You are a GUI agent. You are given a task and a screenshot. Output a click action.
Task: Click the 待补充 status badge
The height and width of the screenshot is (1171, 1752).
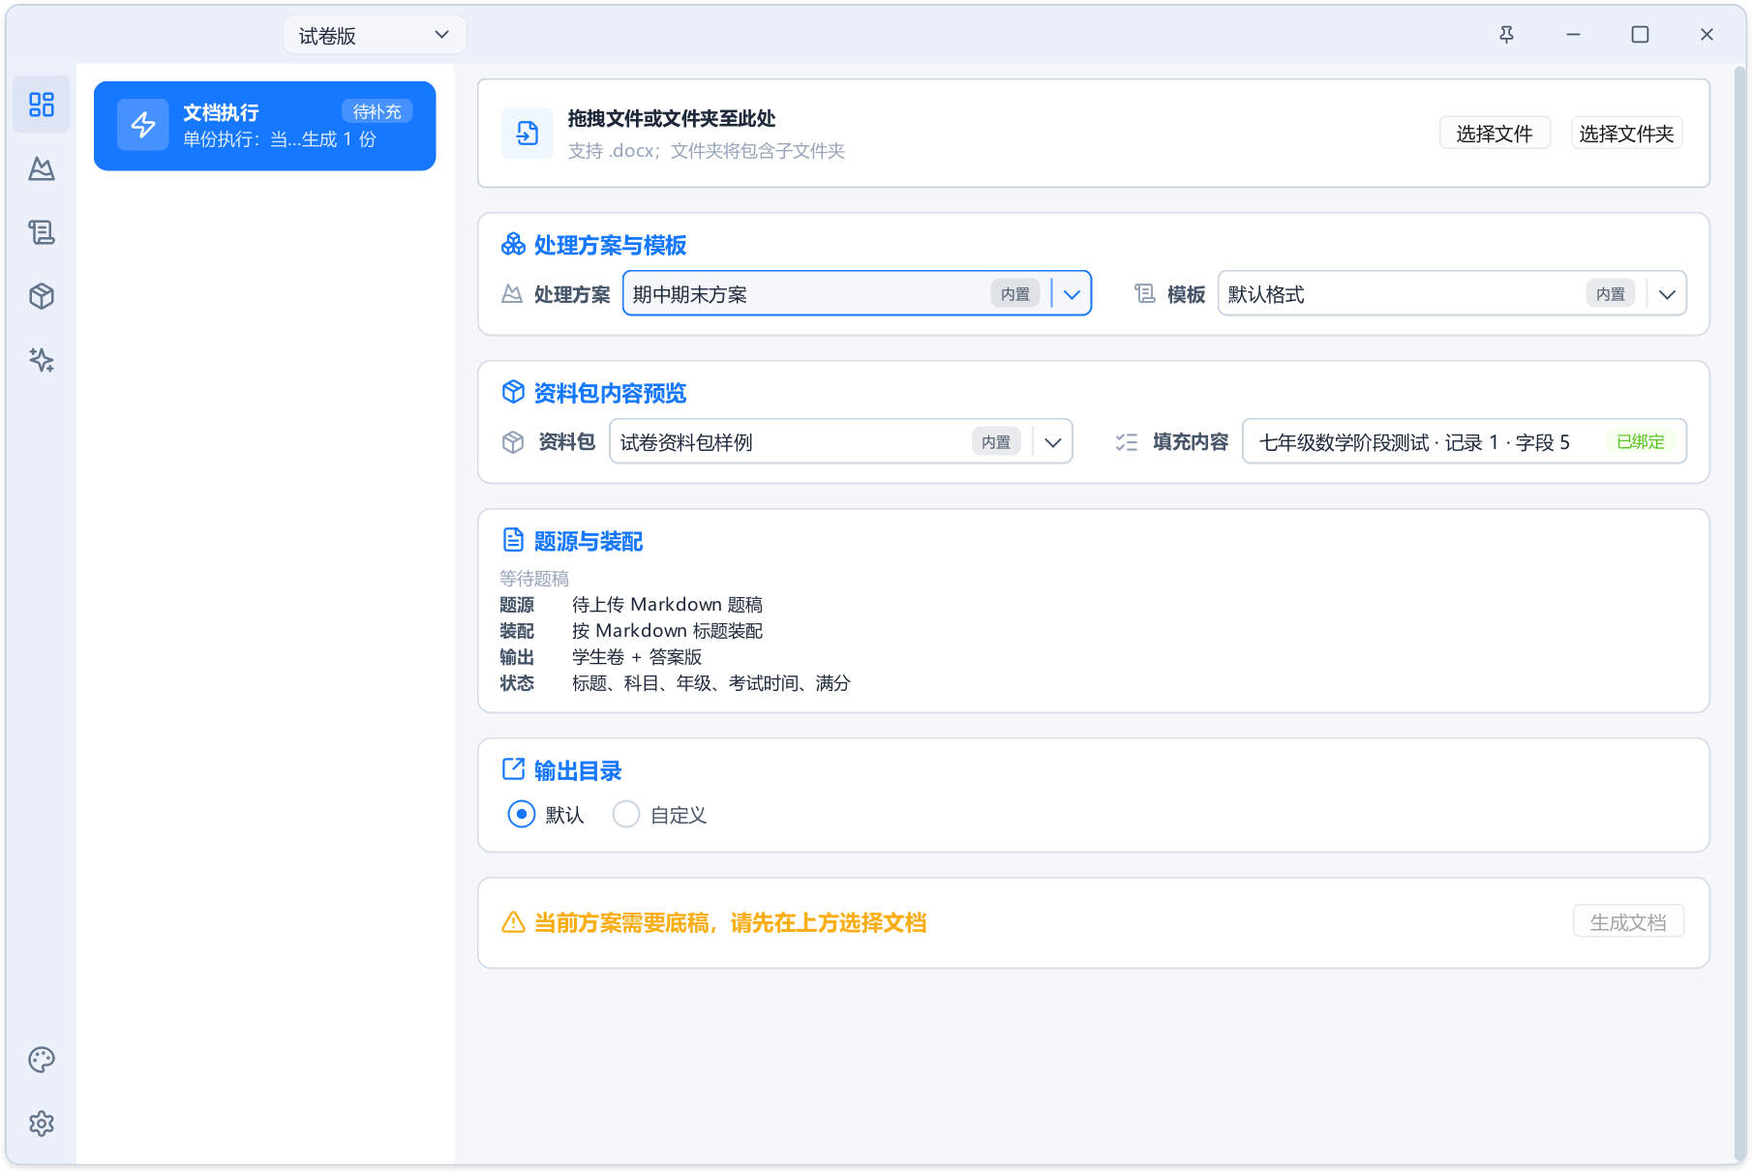378,111
